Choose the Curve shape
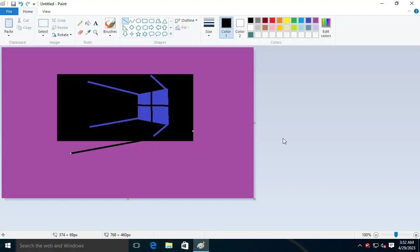Screen dimensions: 420x252 pos(132,21)
